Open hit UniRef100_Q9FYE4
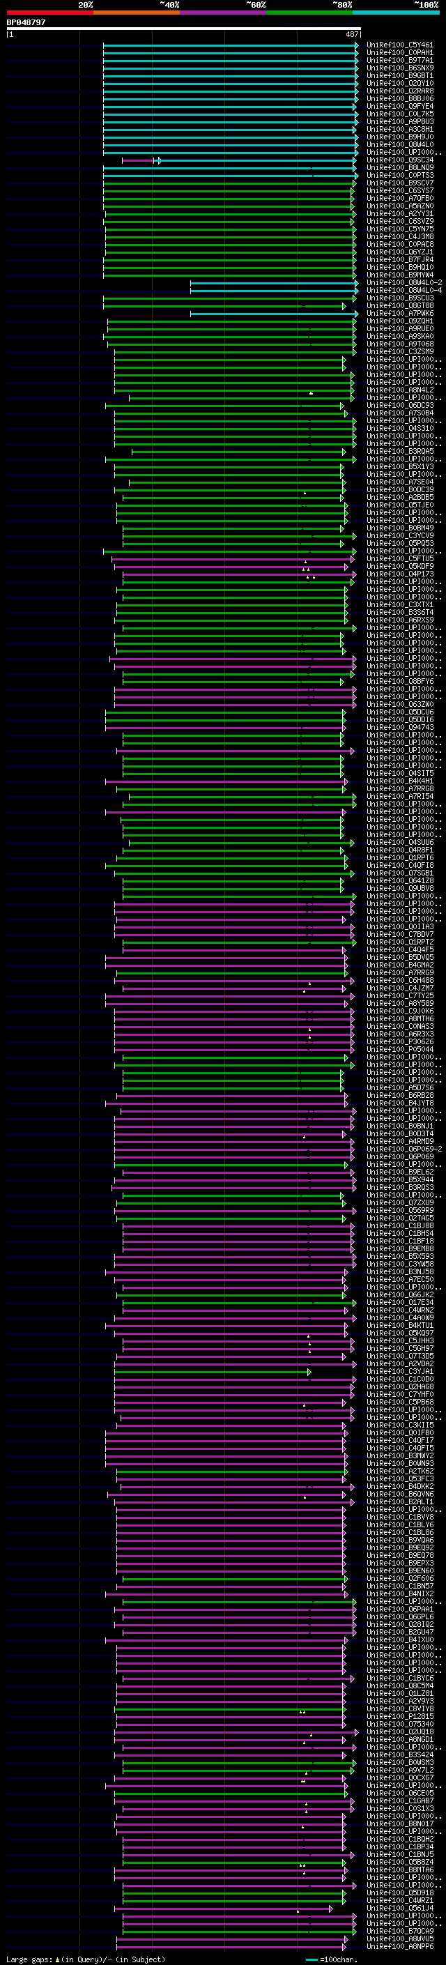446x1965 pixels. coord(400,106)
